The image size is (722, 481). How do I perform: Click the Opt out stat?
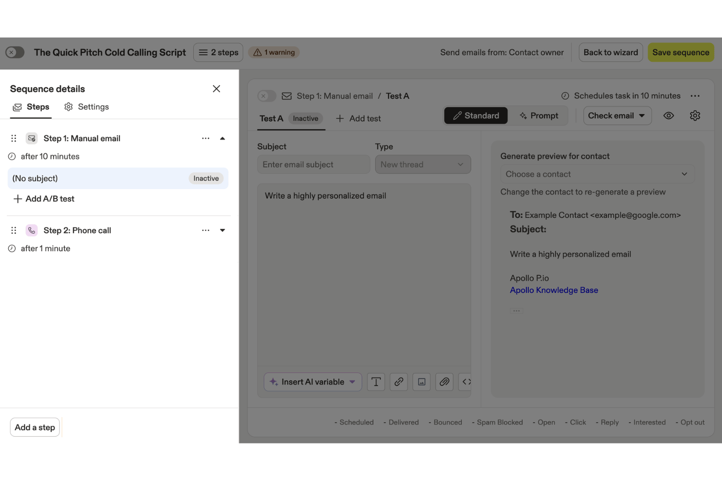690,423
